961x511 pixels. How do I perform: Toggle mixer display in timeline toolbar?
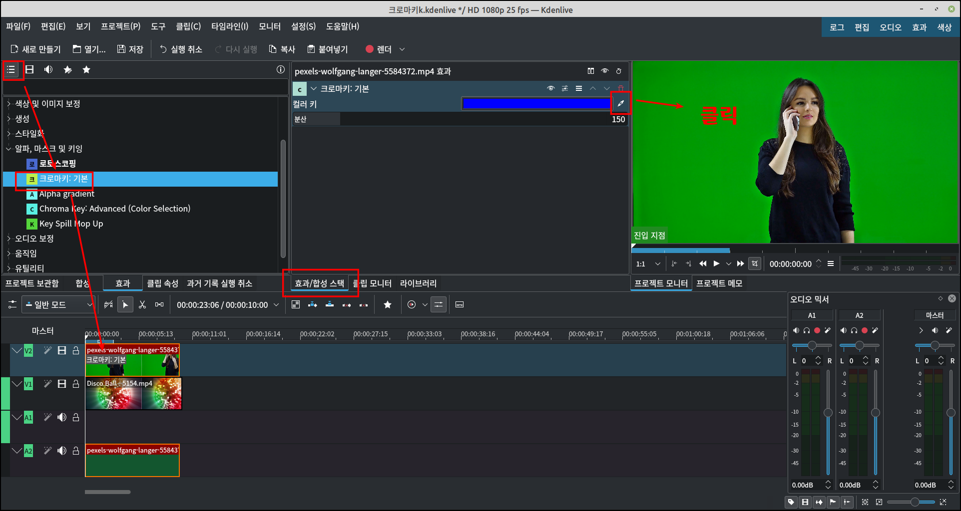coord(439,304)
